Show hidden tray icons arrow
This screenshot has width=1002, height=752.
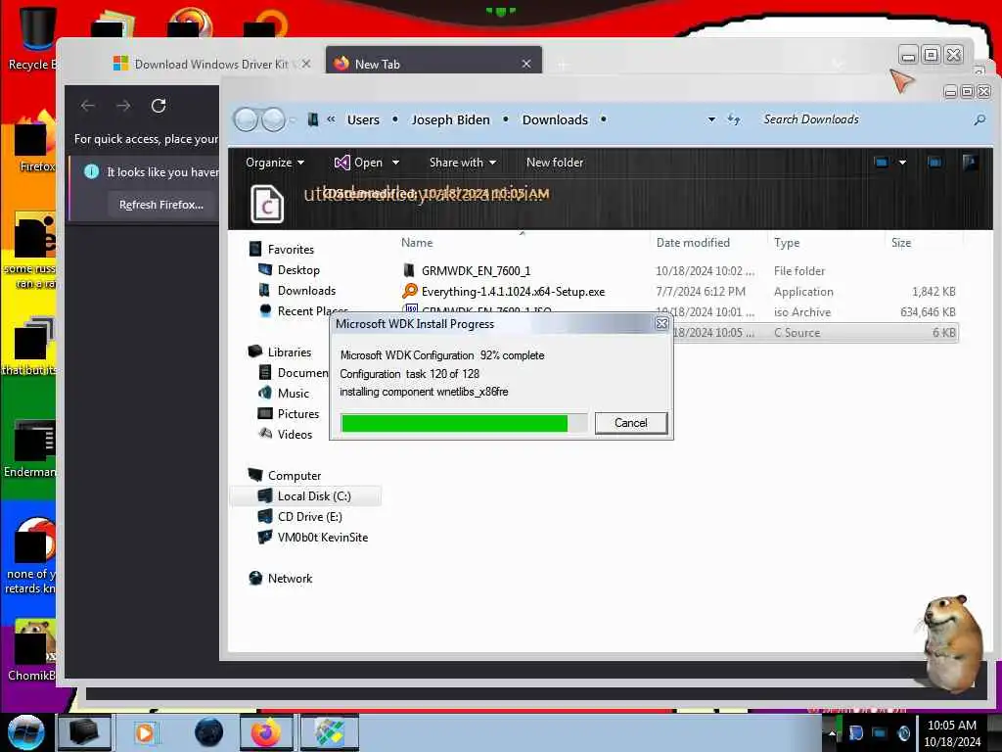832,732
